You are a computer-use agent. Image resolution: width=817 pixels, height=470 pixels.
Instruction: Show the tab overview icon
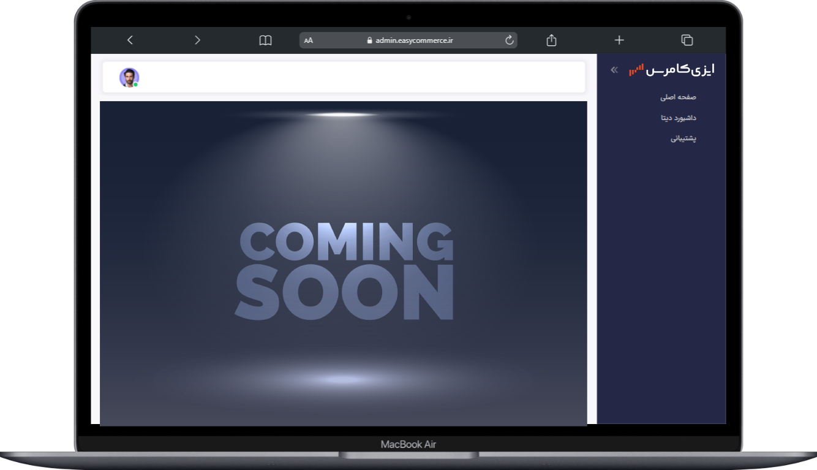click(x=687, y=40)
